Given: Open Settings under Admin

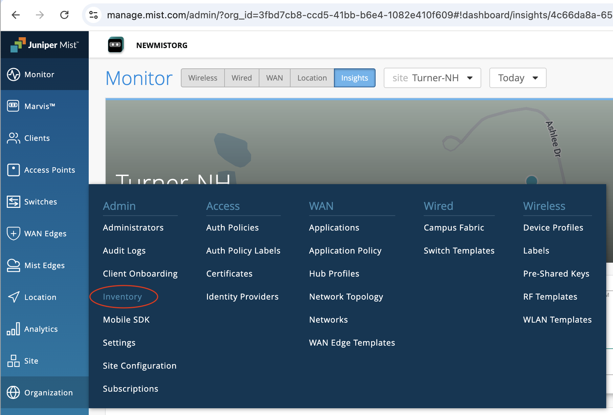Looking at the screenshot, I should tap(119, 343).
